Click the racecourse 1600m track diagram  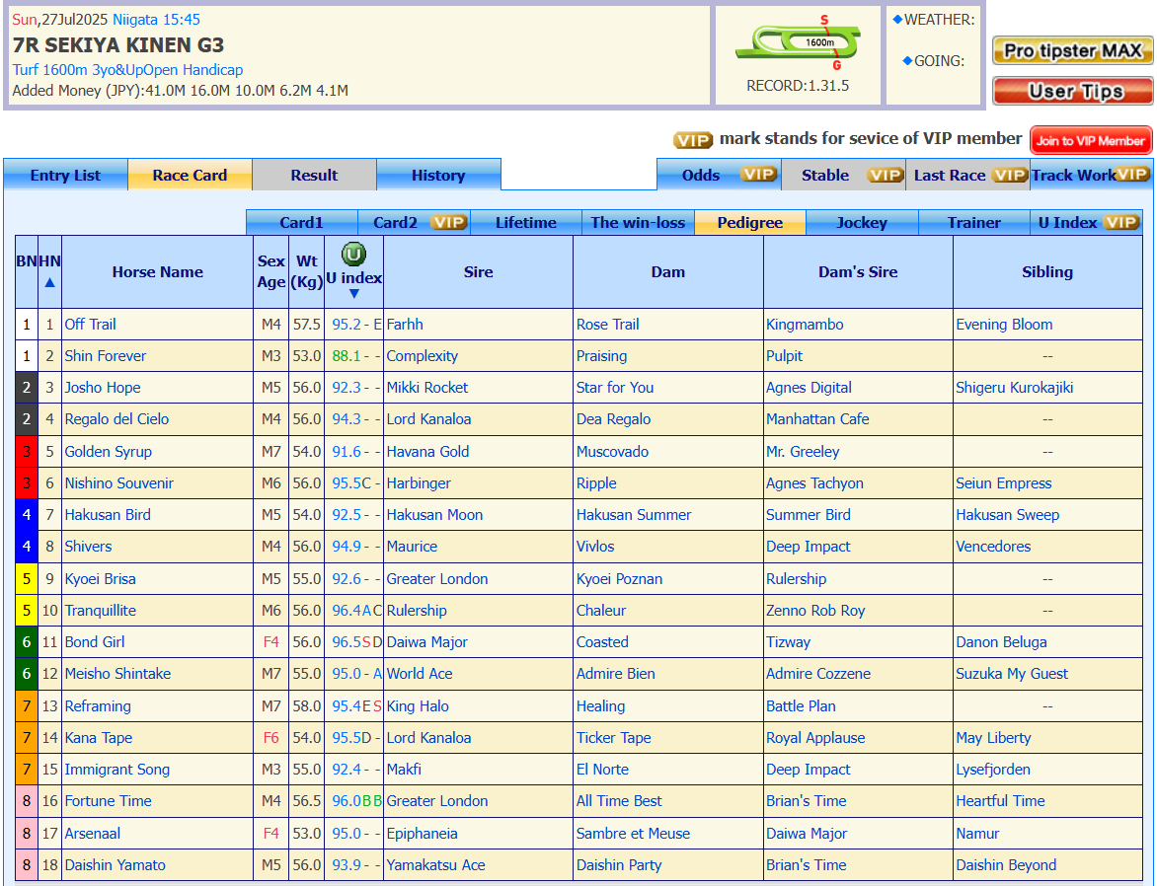point(799,42)
